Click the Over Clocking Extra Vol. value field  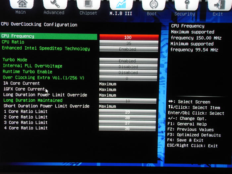pyautogui.click(x=128, y=78)
